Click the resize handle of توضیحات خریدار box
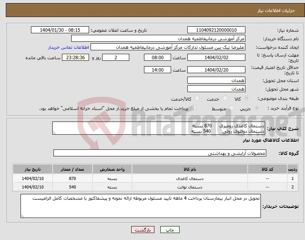This screenshot has width=305, height=240. tap(22, 216)
